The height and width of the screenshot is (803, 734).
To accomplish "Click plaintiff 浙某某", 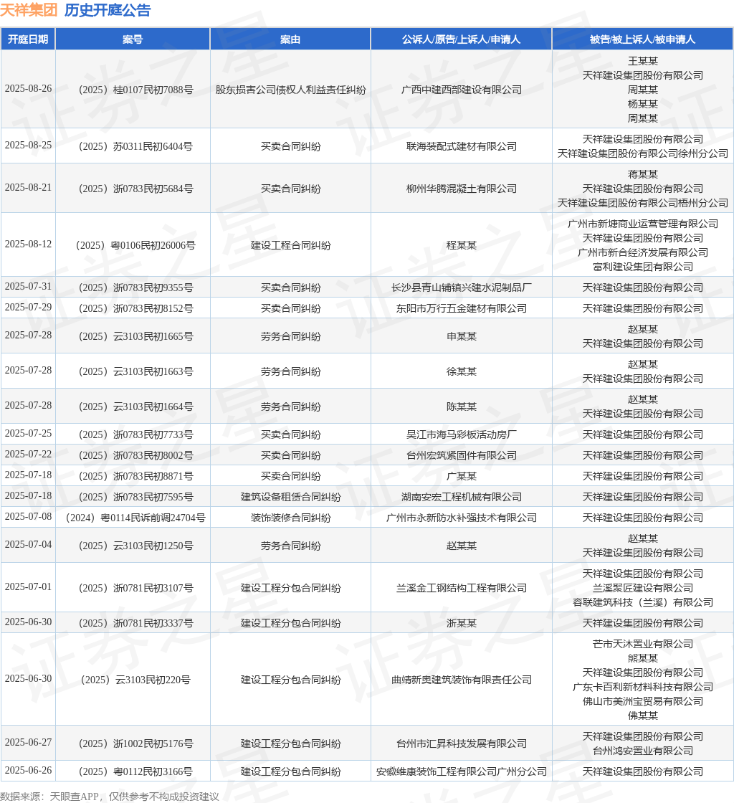I will [461, 623].
